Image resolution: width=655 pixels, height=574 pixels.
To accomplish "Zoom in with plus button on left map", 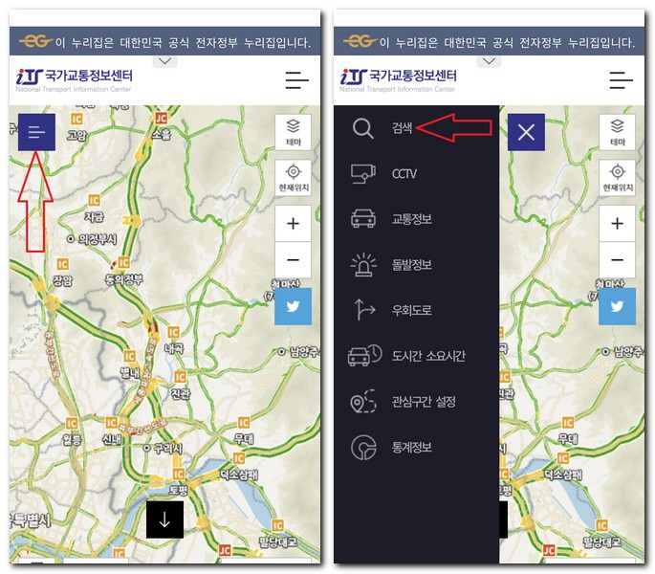I will [x=294, y=223].
